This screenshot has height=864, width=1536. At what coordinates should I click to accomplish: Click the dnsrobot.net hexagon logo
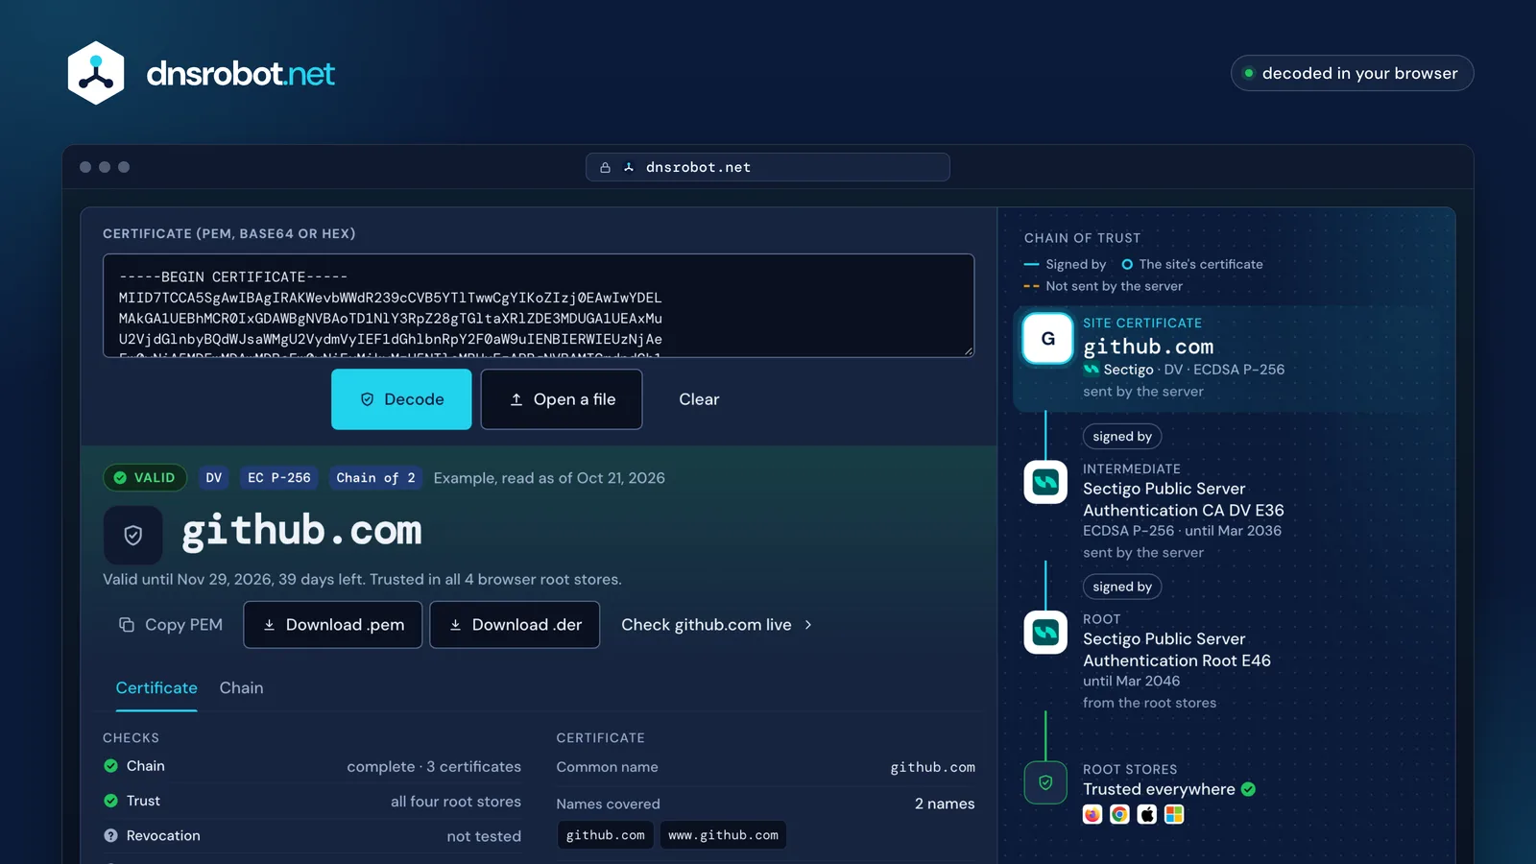point(96,73)
